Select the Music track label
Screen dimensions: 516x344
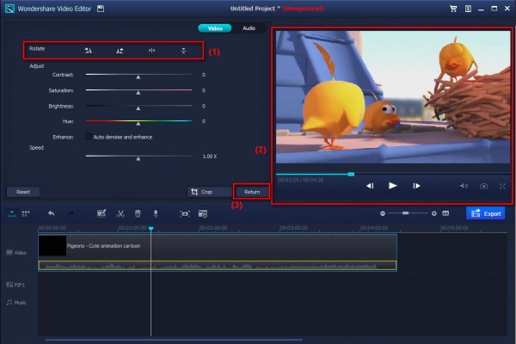pyautogui.click(x=16, y=302)
